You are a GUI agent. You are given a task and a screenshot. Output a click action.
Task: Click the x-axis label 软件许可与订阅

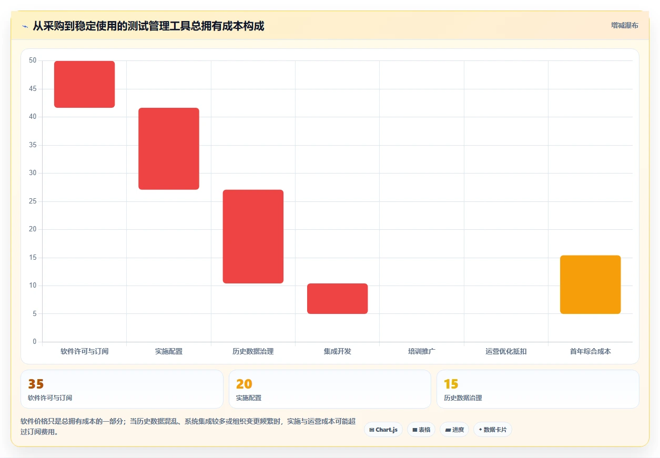(x=85, y=351)
